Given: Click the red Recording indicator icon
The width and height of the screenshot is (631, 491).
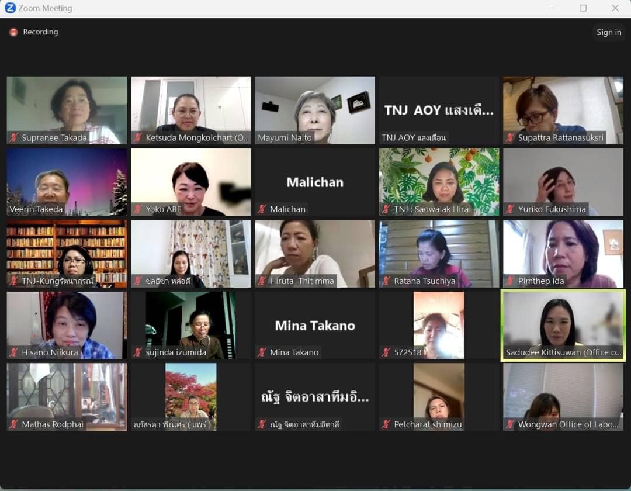Looking at the screenshot, I should point(13,32).
